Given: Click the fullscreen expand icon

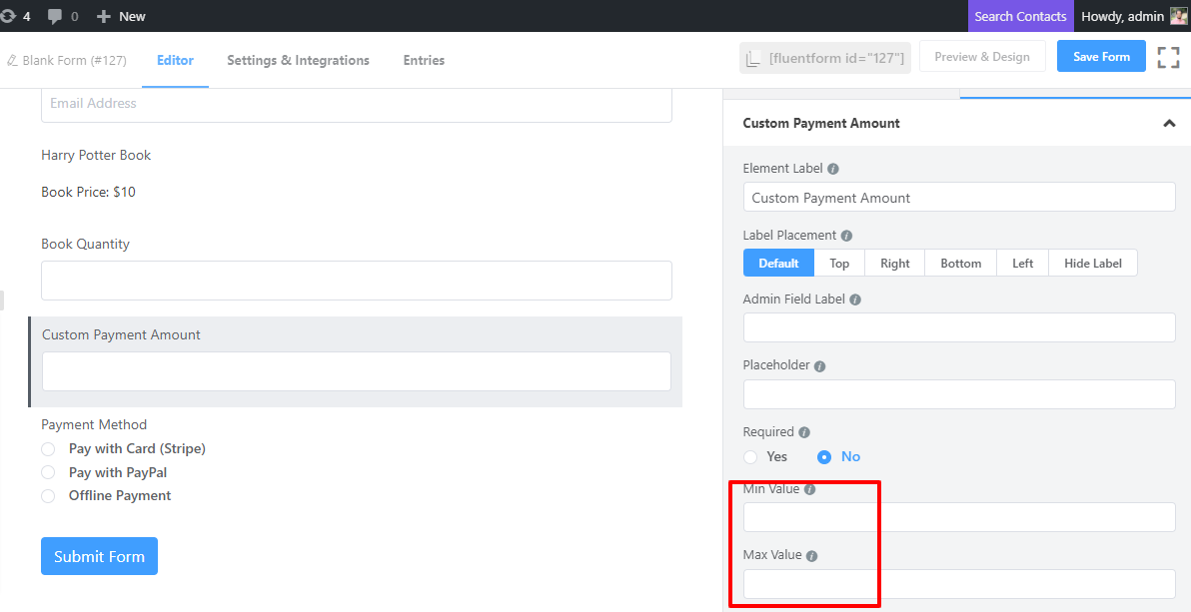Looking at the screenshot, I should pos(1168,57).
